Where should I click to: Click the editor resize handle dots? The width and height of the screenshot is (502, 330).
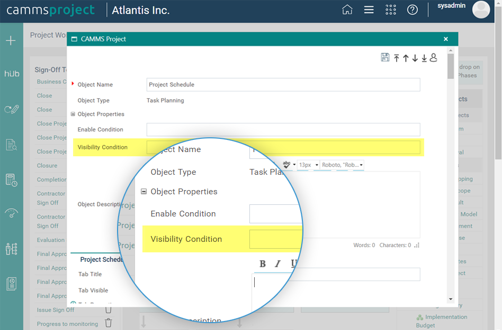point(417,245)
